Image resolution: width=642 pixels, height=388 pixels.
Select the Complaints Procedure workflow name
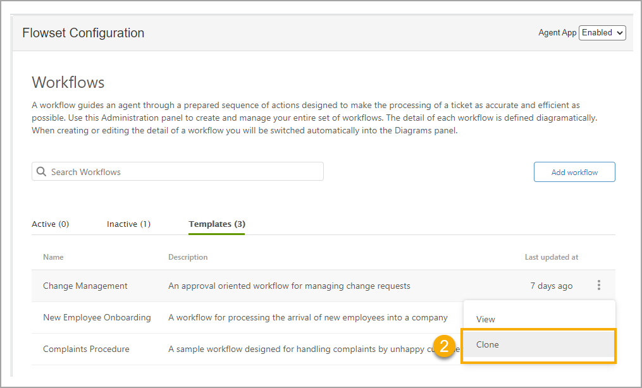[87, 349]
